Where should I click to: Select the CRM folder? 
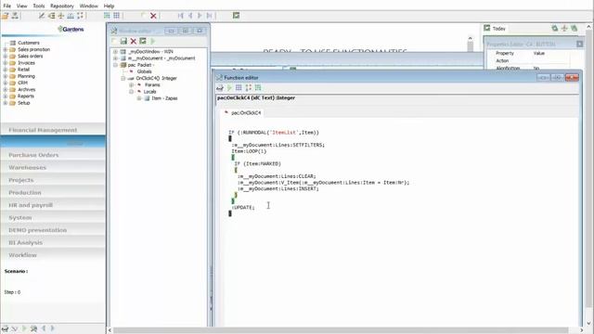[22, 83]
